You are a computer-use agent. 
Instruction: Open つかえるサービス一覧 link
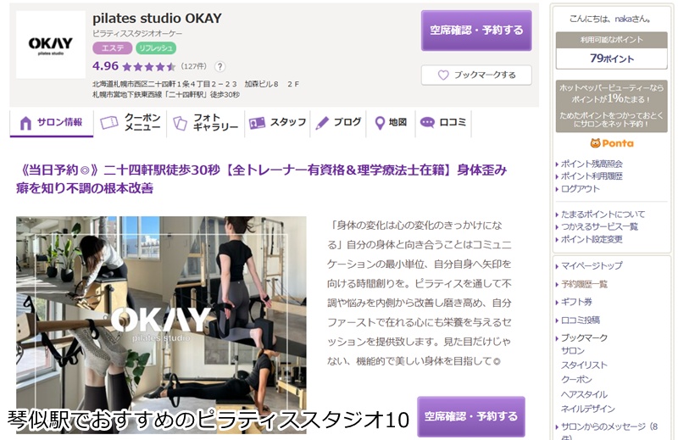pos(599,226)
